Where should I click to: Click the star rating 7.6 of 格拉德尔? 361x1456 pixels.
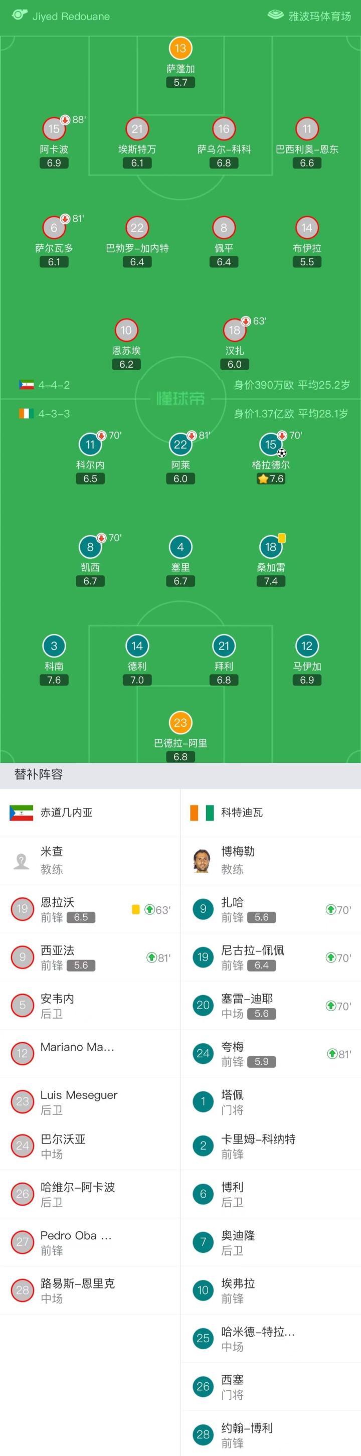coord(271,479)
